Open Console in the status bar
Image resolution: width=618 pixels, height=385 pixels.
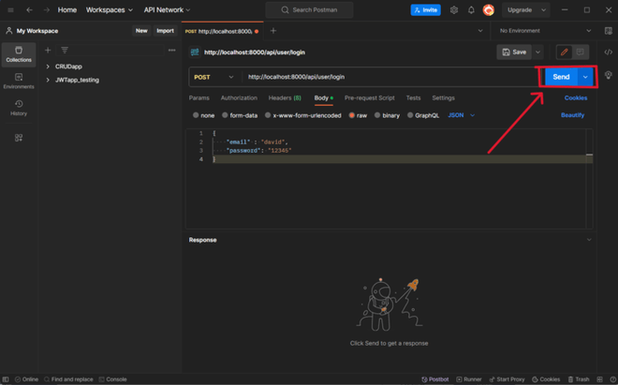click(x=112, y=379)
